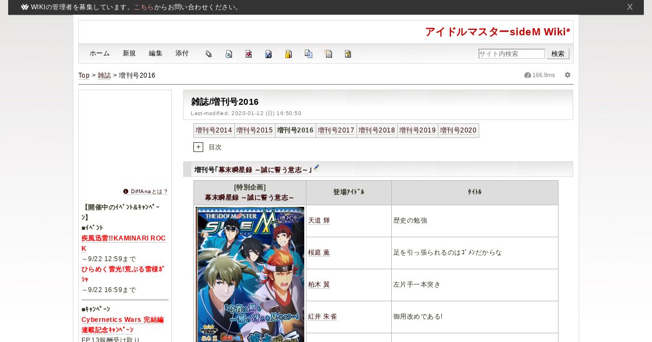The width and height of the screenshot is (652, 342).
Task: Click the pencil edit icon beside section heading
Action: click(317, 168)
